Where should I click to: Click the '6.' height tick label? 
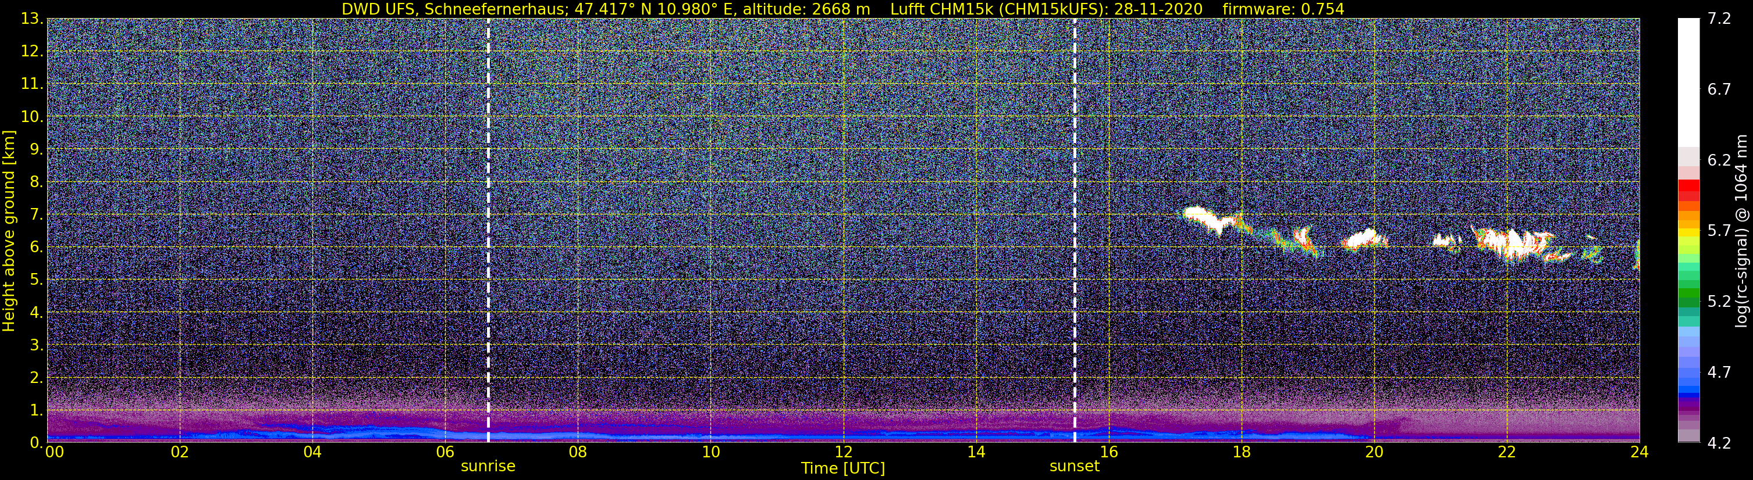point(37,248)
